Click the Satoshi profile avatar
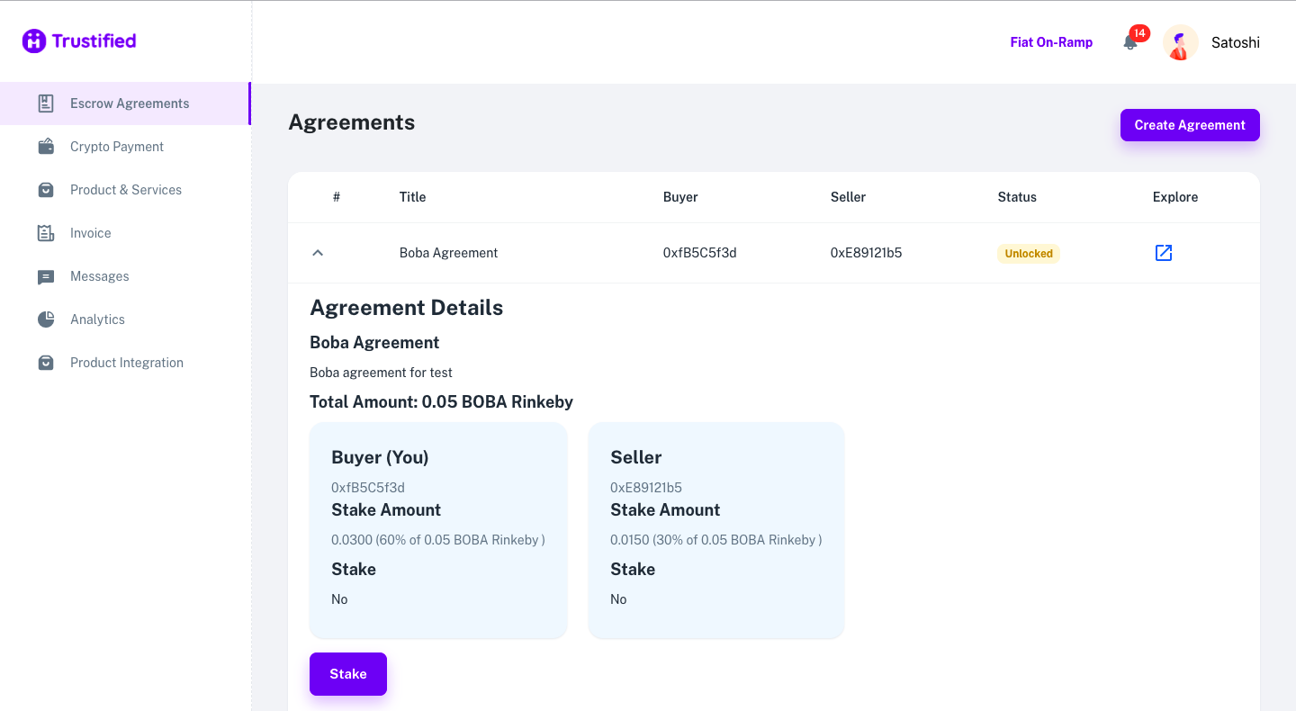The image size is (1296, 711). [1181, 42]
